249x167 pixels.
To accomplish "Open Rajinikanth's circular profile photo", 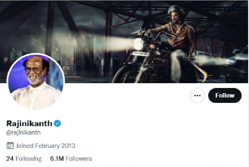I will [x=35, y=81].
